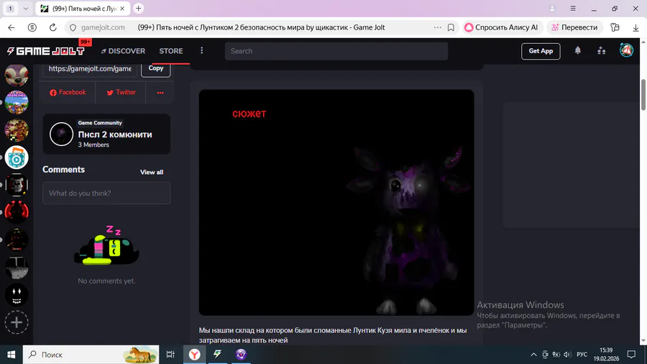Open the third sidebar community with crowd art

17,130
